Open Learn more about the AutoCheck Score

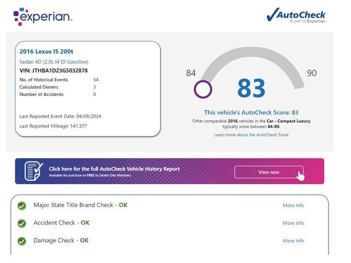[251, 135]
